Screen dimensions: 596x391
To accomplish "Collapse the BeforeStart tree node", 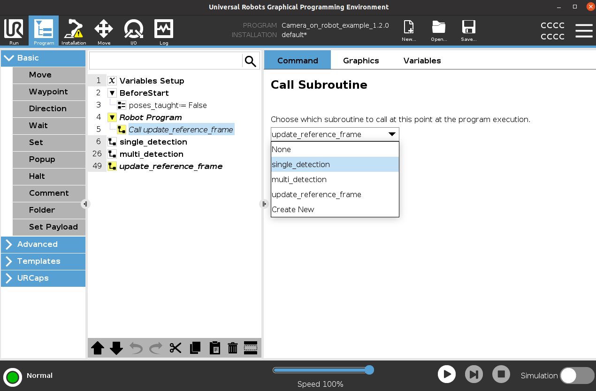I will [112, 93].
